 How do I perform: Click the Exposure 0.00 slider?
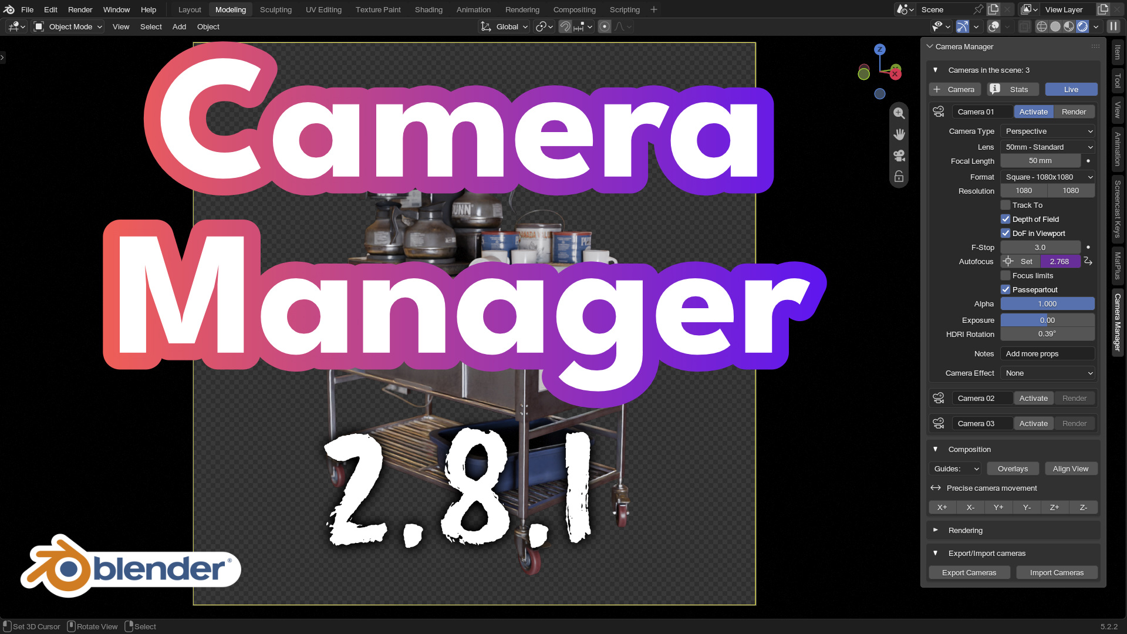click(x=1048, y=320)
